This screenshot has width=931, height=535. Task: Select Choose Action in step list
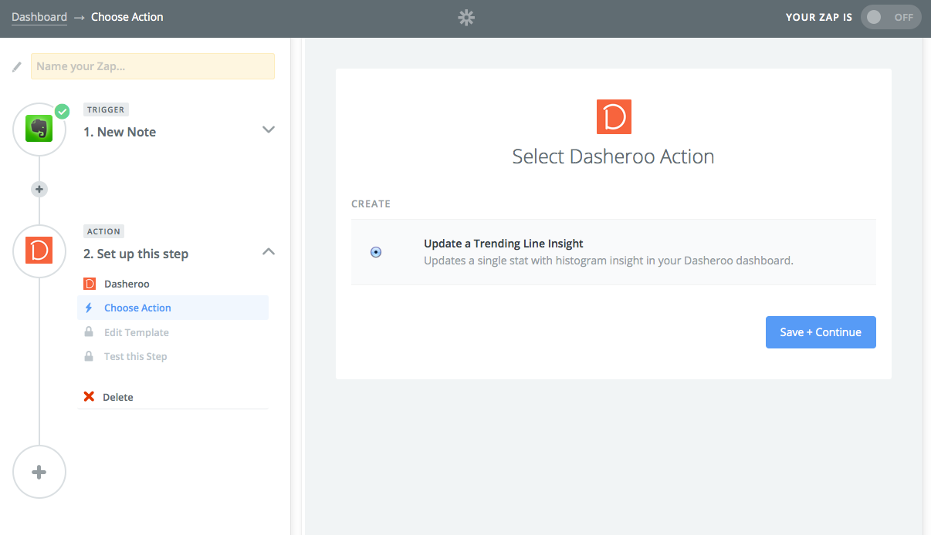click(x=173, y=308)
